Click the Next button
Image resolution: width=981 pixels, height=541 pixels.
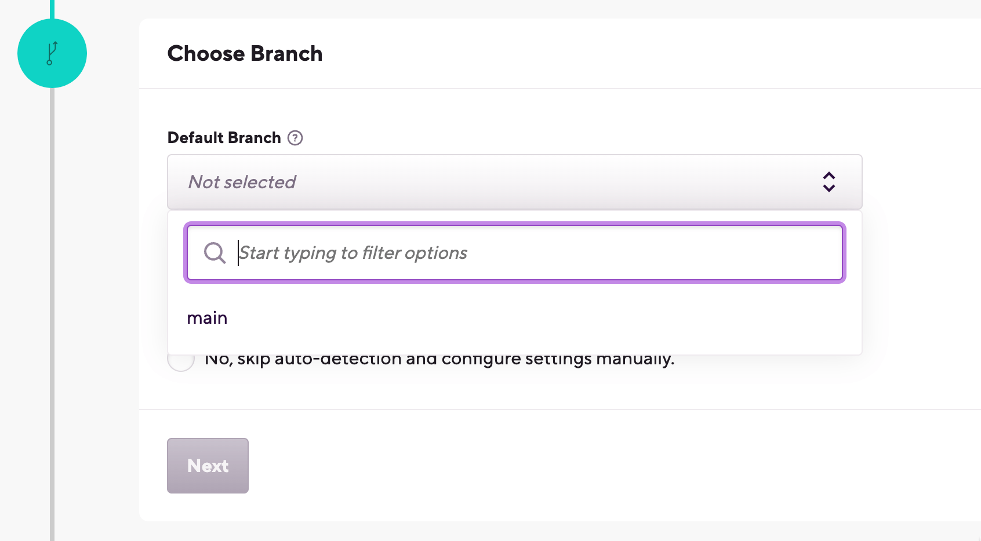(208, 466)
